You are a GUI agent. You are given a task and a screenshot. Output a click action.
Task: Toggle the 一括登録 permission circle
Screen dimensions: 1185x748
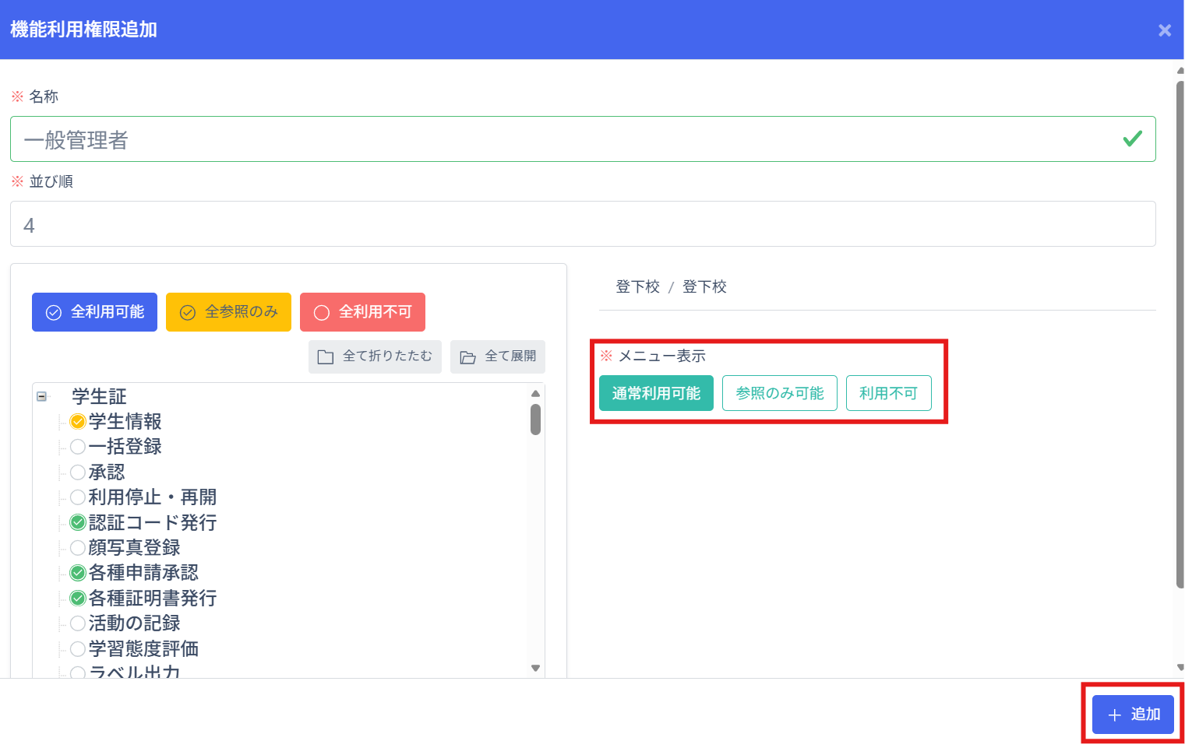click(x=78, y=447)
